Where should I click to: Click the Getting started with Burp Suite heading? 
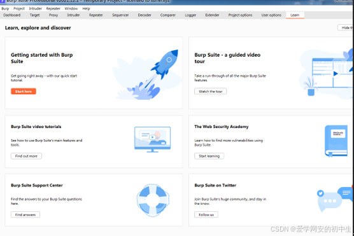(42, 58)
